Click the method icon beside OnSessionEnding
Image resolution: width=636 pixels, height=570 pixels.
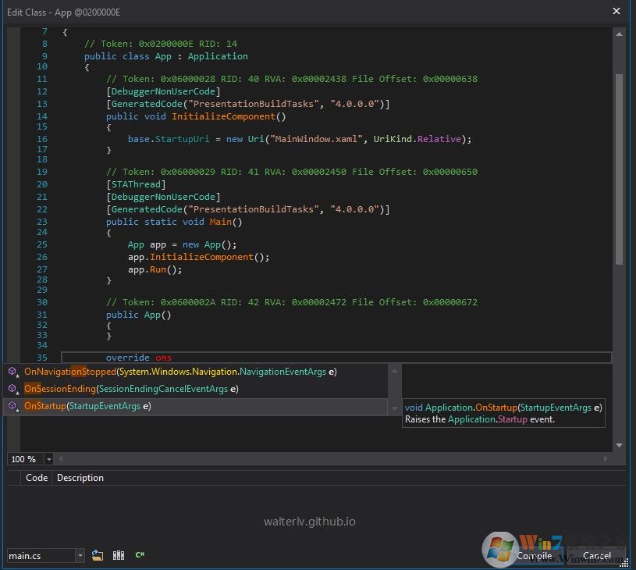pos(12,389)
